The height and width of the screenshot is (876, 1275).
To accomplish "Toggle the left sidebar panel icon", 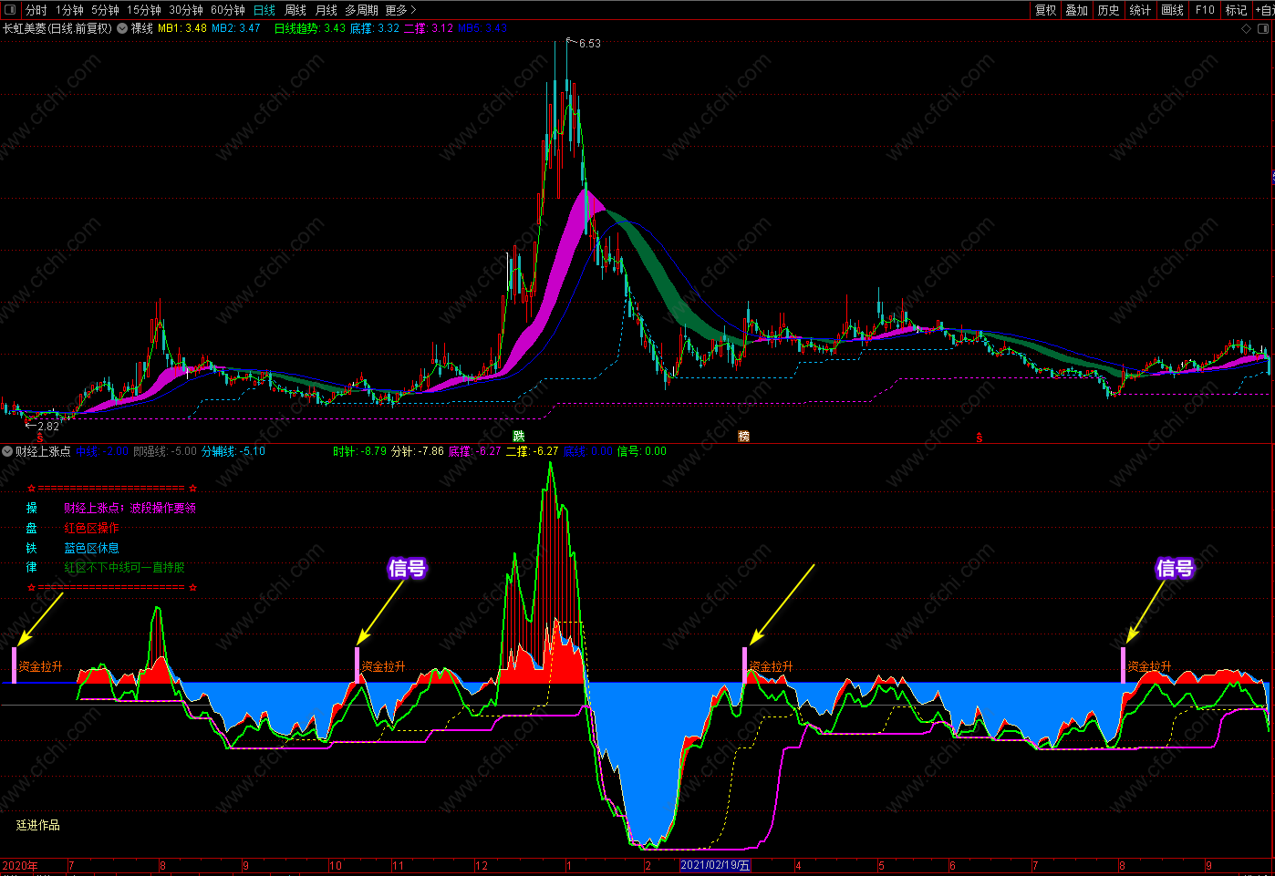I will (9, 10).
